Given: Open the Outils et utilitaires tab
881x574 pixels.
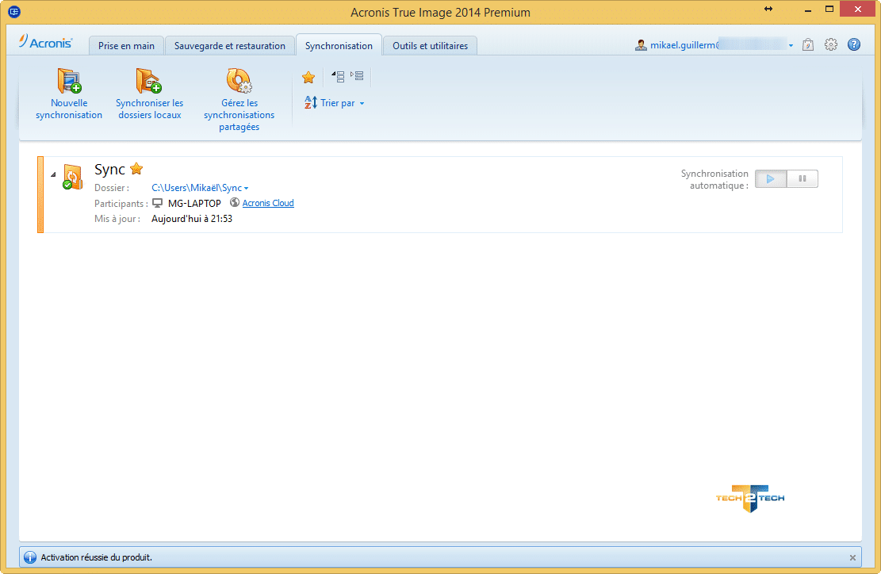Looking at the screenshot, I should [431, 45].
